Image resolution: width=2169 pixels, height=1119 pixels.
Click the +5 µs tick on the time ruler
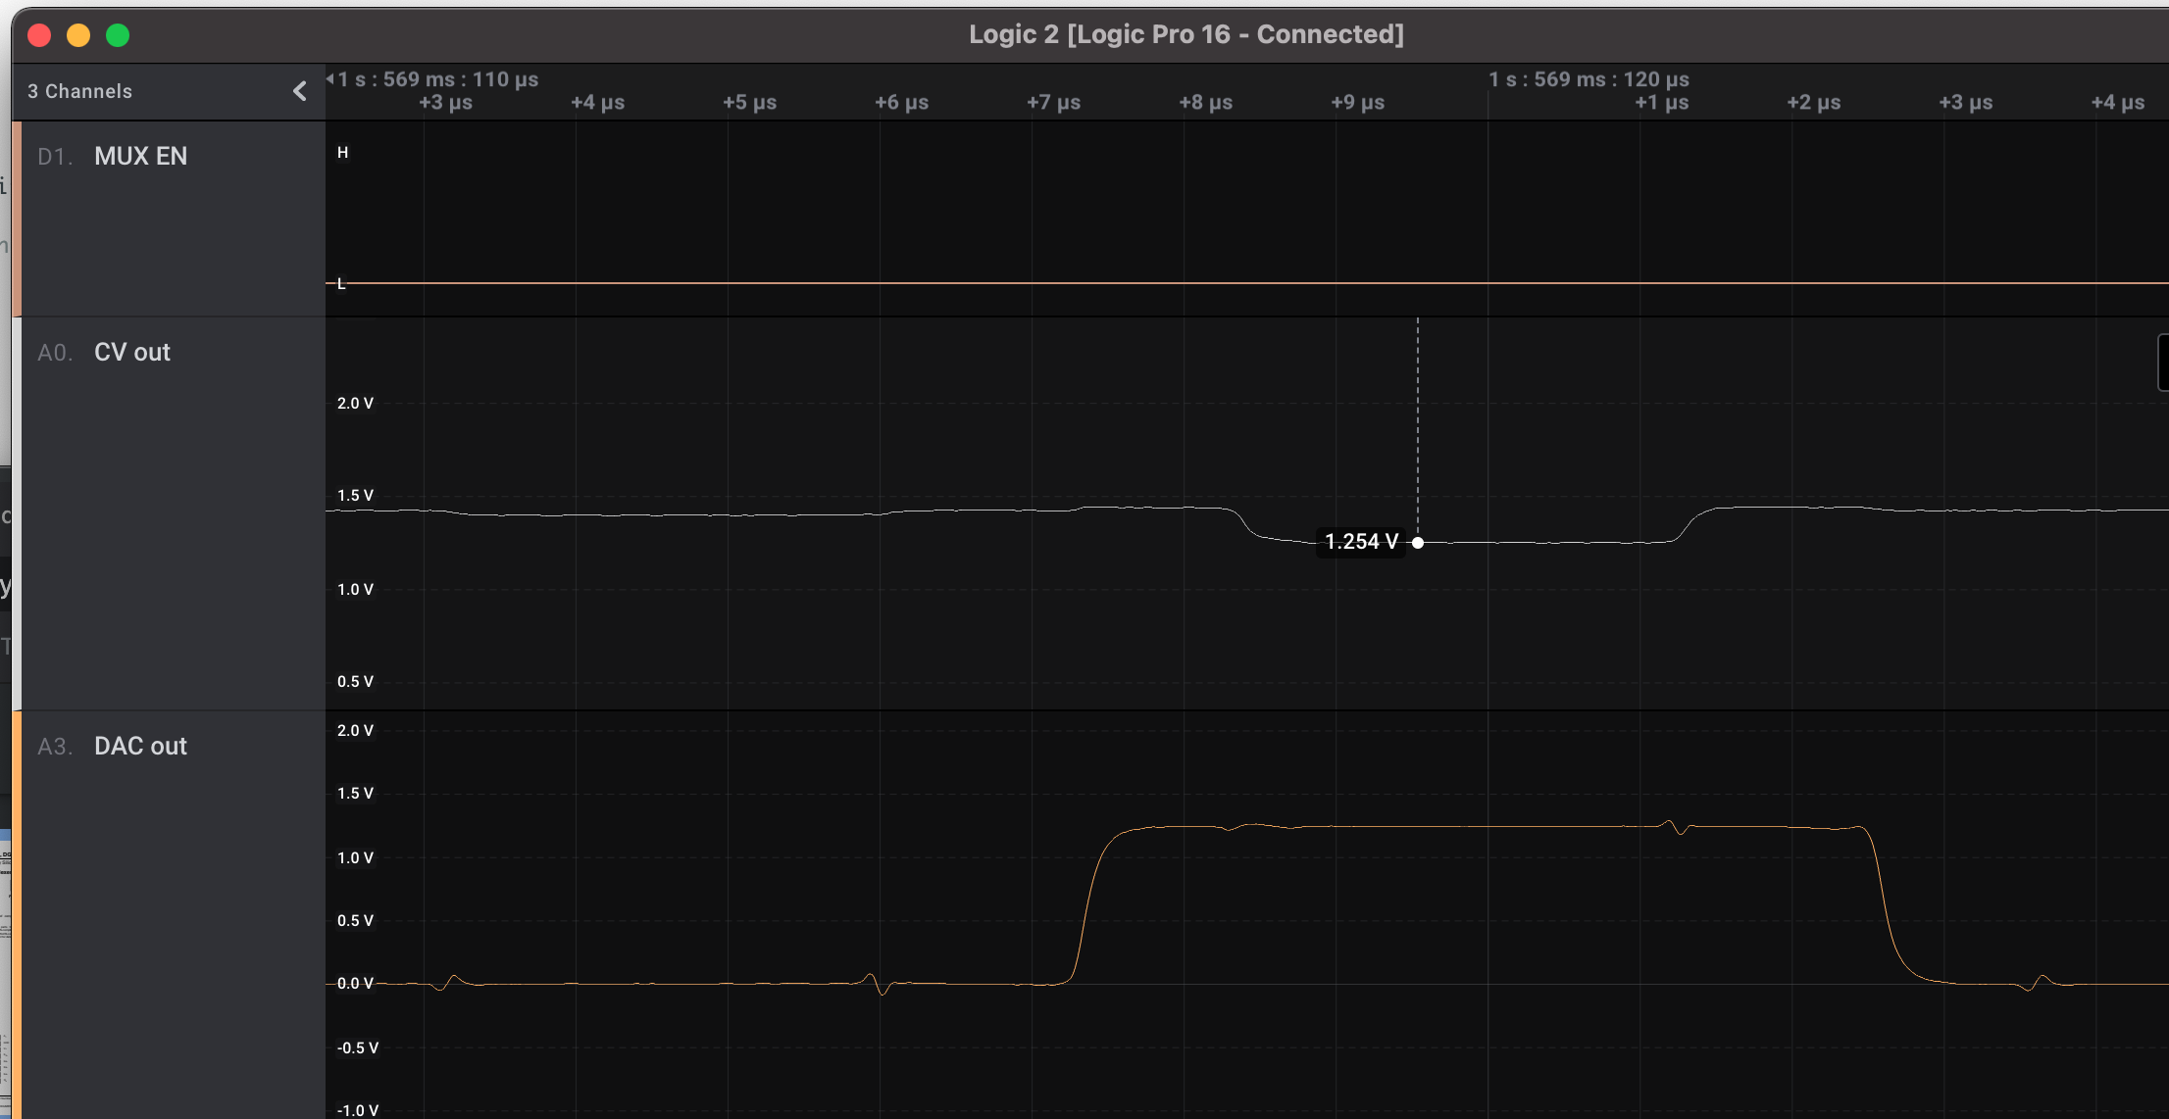(749, 102)
